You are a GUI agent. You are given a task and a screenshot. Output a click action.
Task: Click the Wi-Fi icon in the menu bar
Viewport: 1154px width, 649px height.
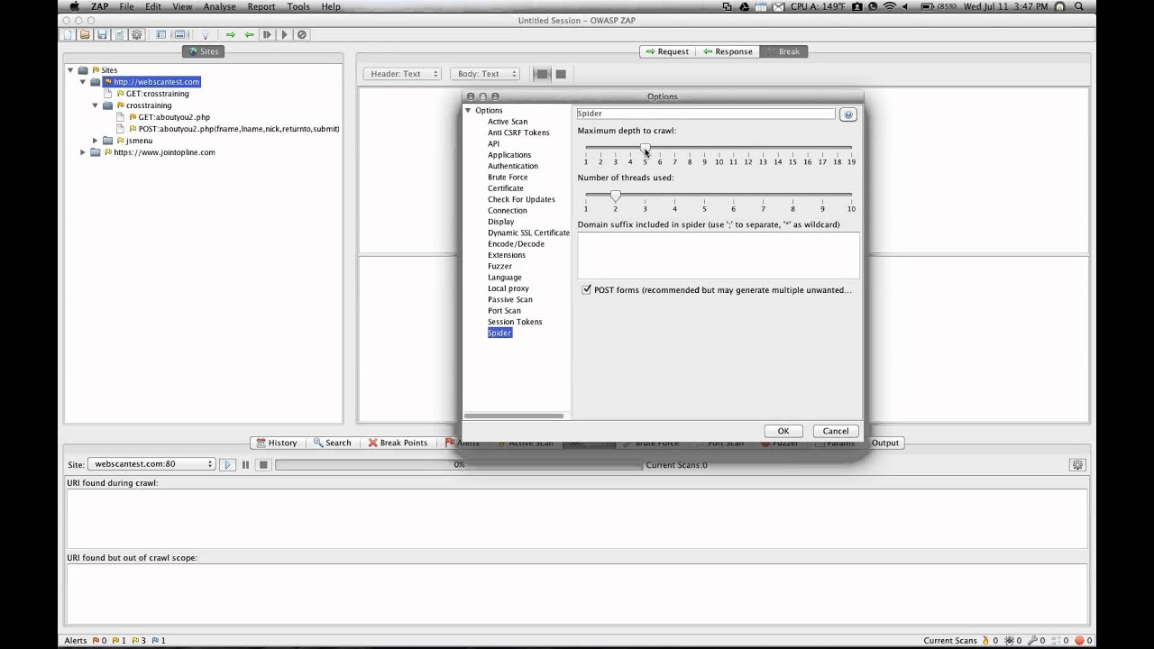890,6
